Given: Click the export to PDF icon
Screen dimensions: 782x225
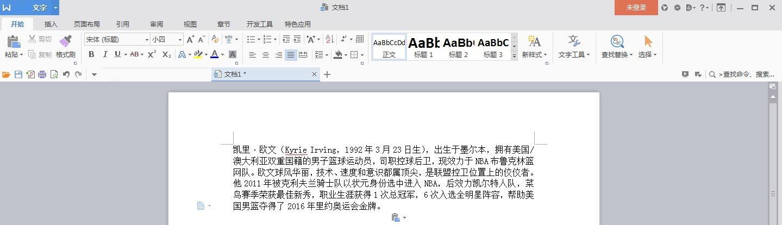Looking at the screenshot, I should 30,74.
